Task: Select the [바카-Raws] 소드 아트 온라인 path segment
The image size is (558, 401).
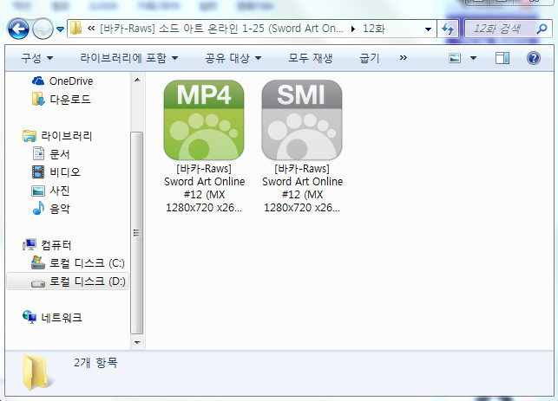Action: tap(221, 29)
